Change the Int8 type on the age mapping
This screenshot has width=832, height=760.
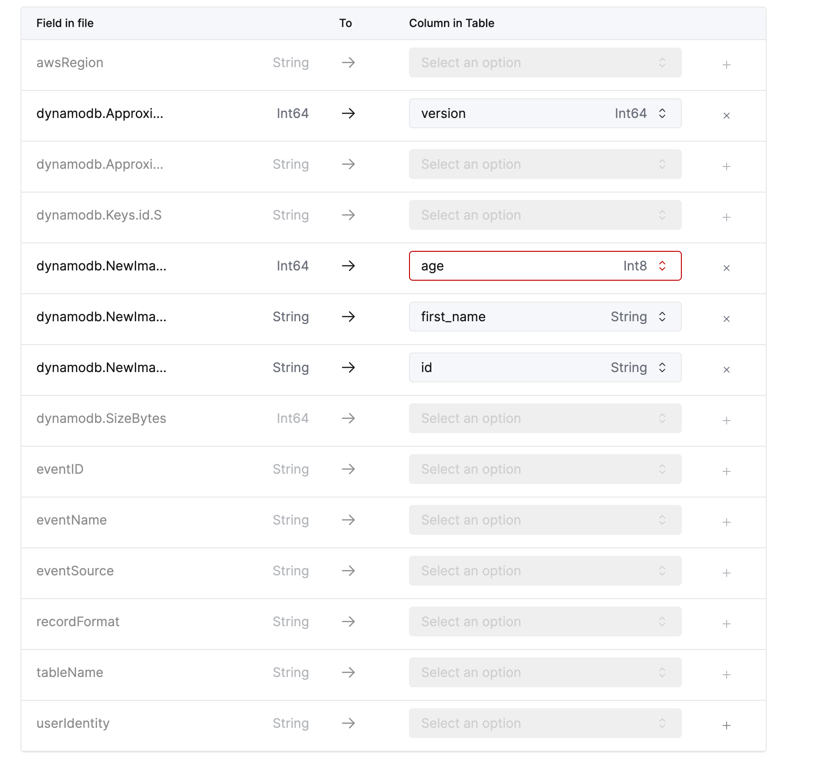click(x=662, y=266)
